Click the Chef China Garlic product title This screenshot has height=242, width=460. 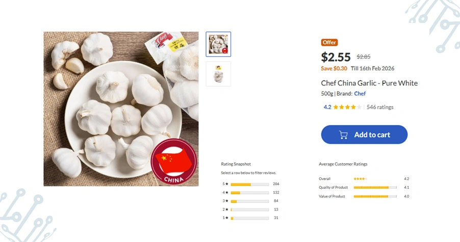coord(369,83)
